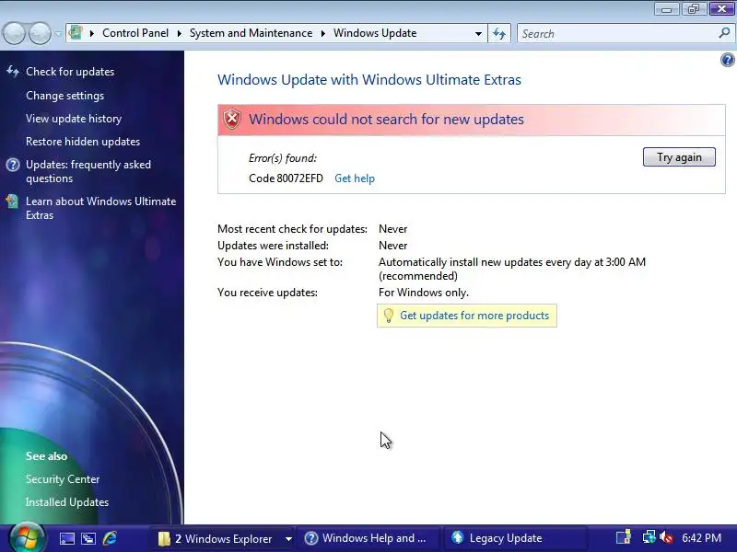Image resolution: width=737 pixels, height=552 pixels.
Task: Click Check for updates in sidebar
Action: click(70, 72)
